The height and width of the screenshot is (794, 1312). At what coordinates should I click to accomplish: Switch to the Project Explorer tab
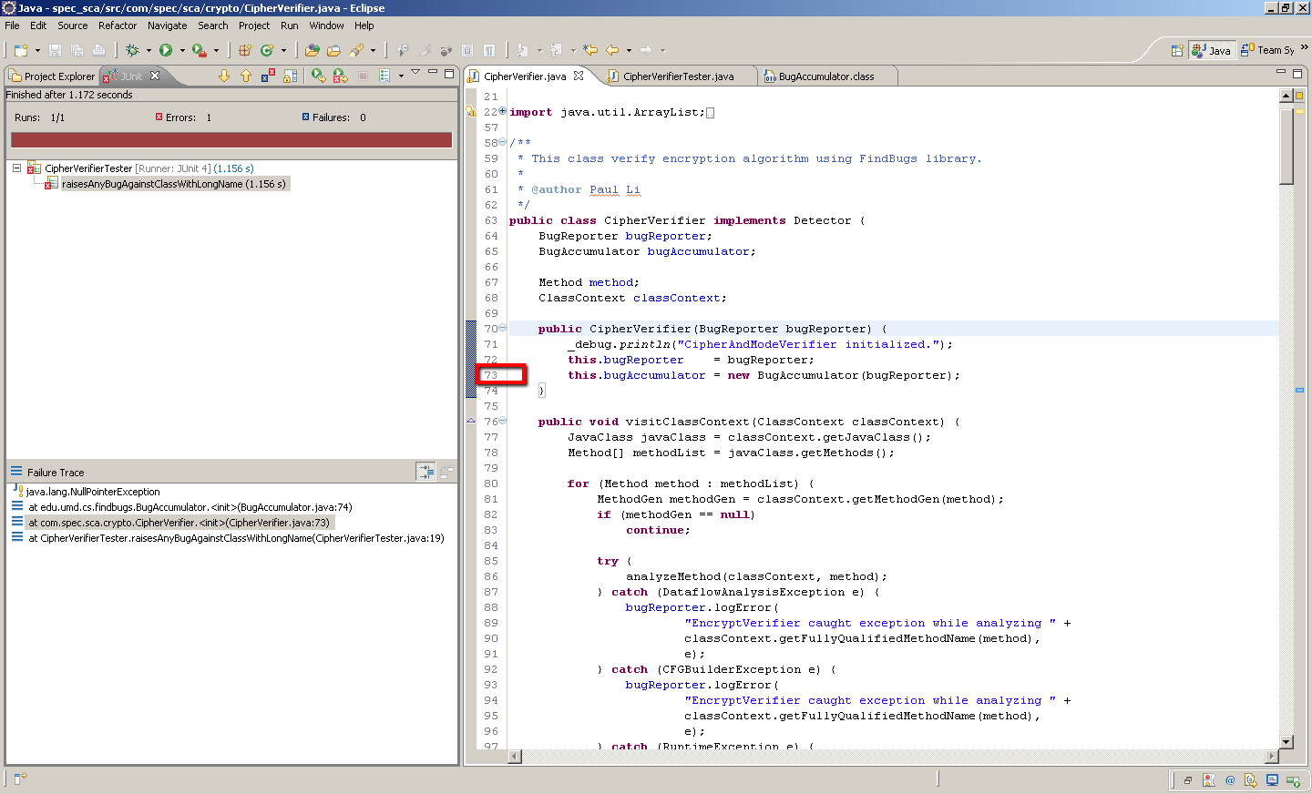(x=52, y=76)
